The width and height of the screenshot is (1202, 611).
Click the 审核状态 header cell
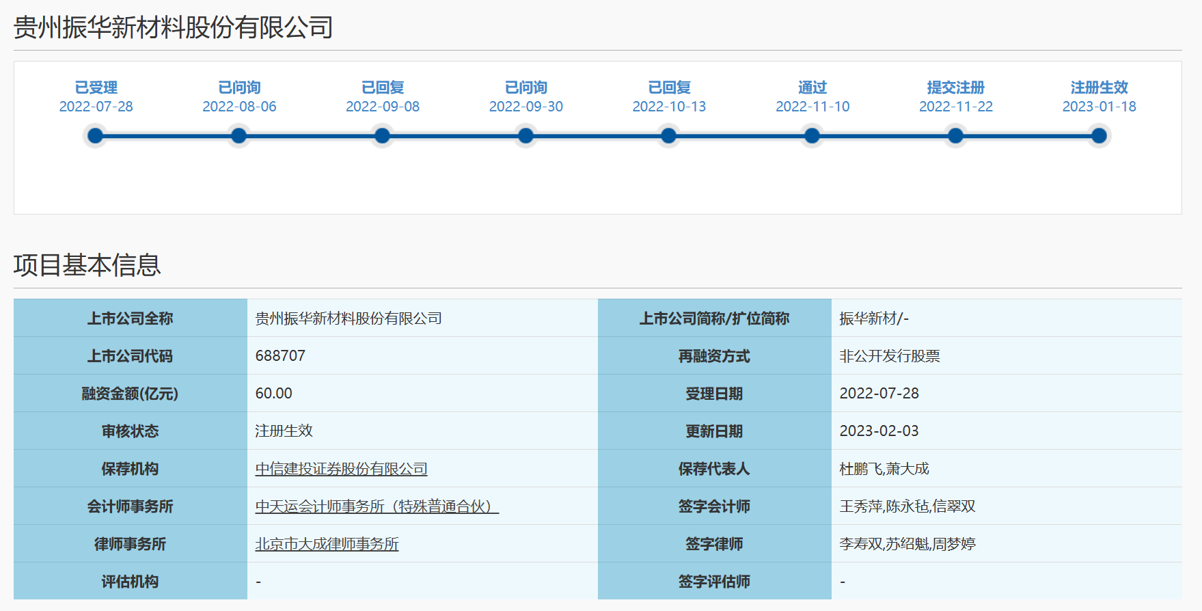tap(131, 431)
